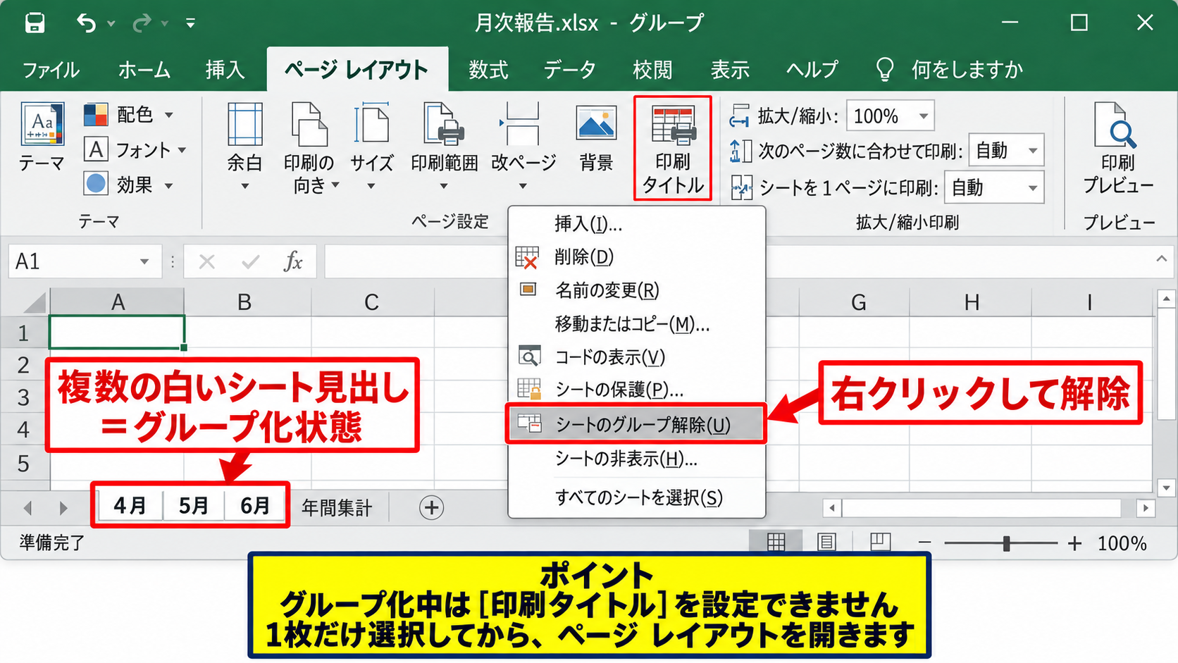Open the 拡大/縮小 100% dropdown
1178x663 pixels.
(x=923, y=116)
